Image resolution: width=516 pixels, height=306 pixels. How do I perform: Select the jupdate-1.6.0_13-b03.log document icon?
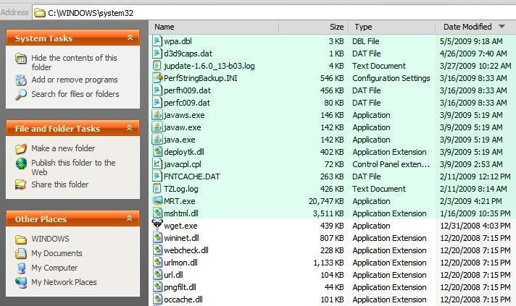point(158,66)
